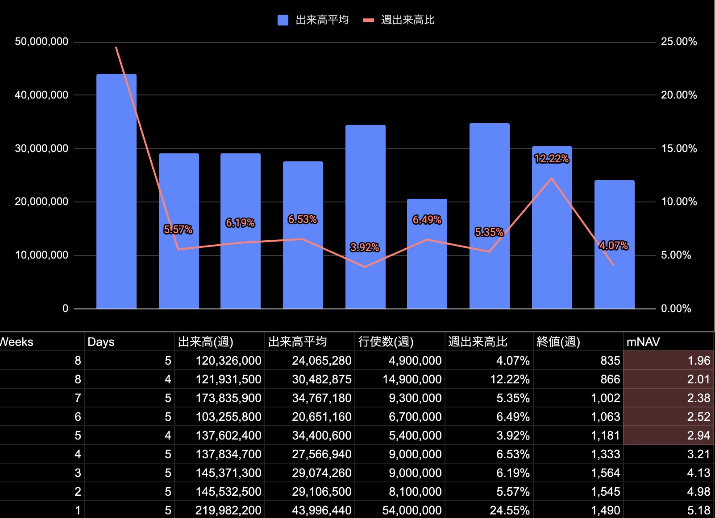This screenshot has height=518, width=715.
Task: Select the cell containing 120,326,000
Action: coord(220,361)
